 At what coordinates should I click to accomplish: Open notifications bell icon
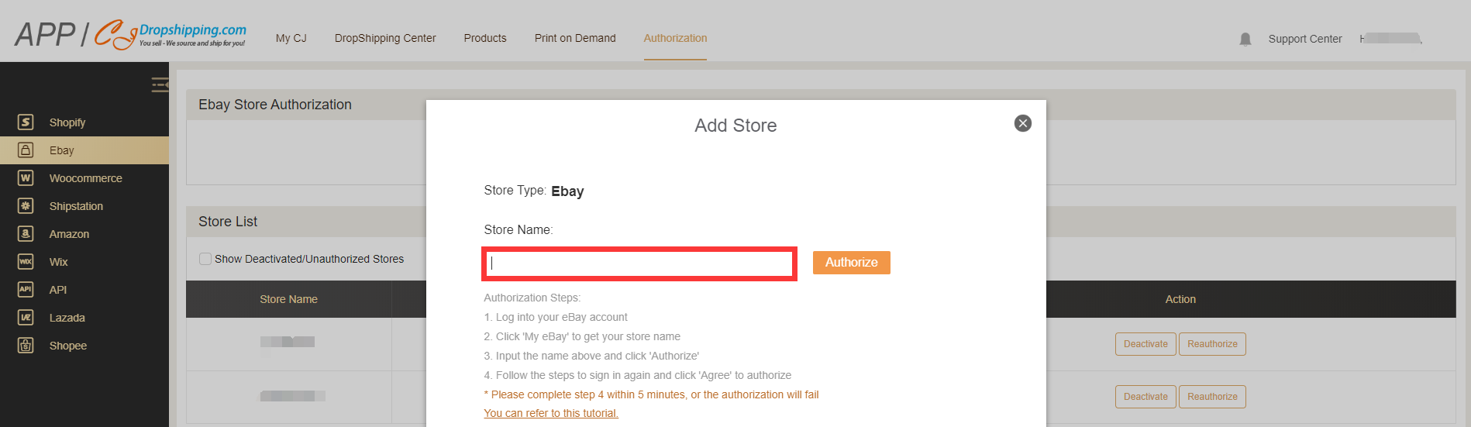pos(1245,39)
